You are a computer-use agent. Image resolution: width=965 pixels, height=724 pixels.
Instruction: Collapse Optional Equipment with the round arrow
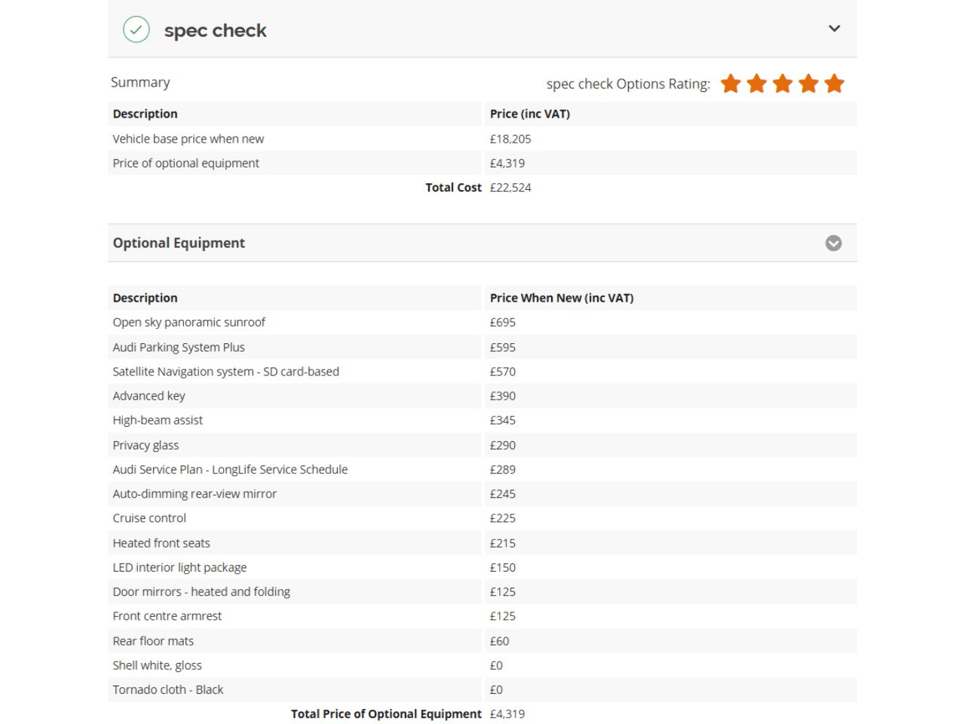tap(833, 243)
